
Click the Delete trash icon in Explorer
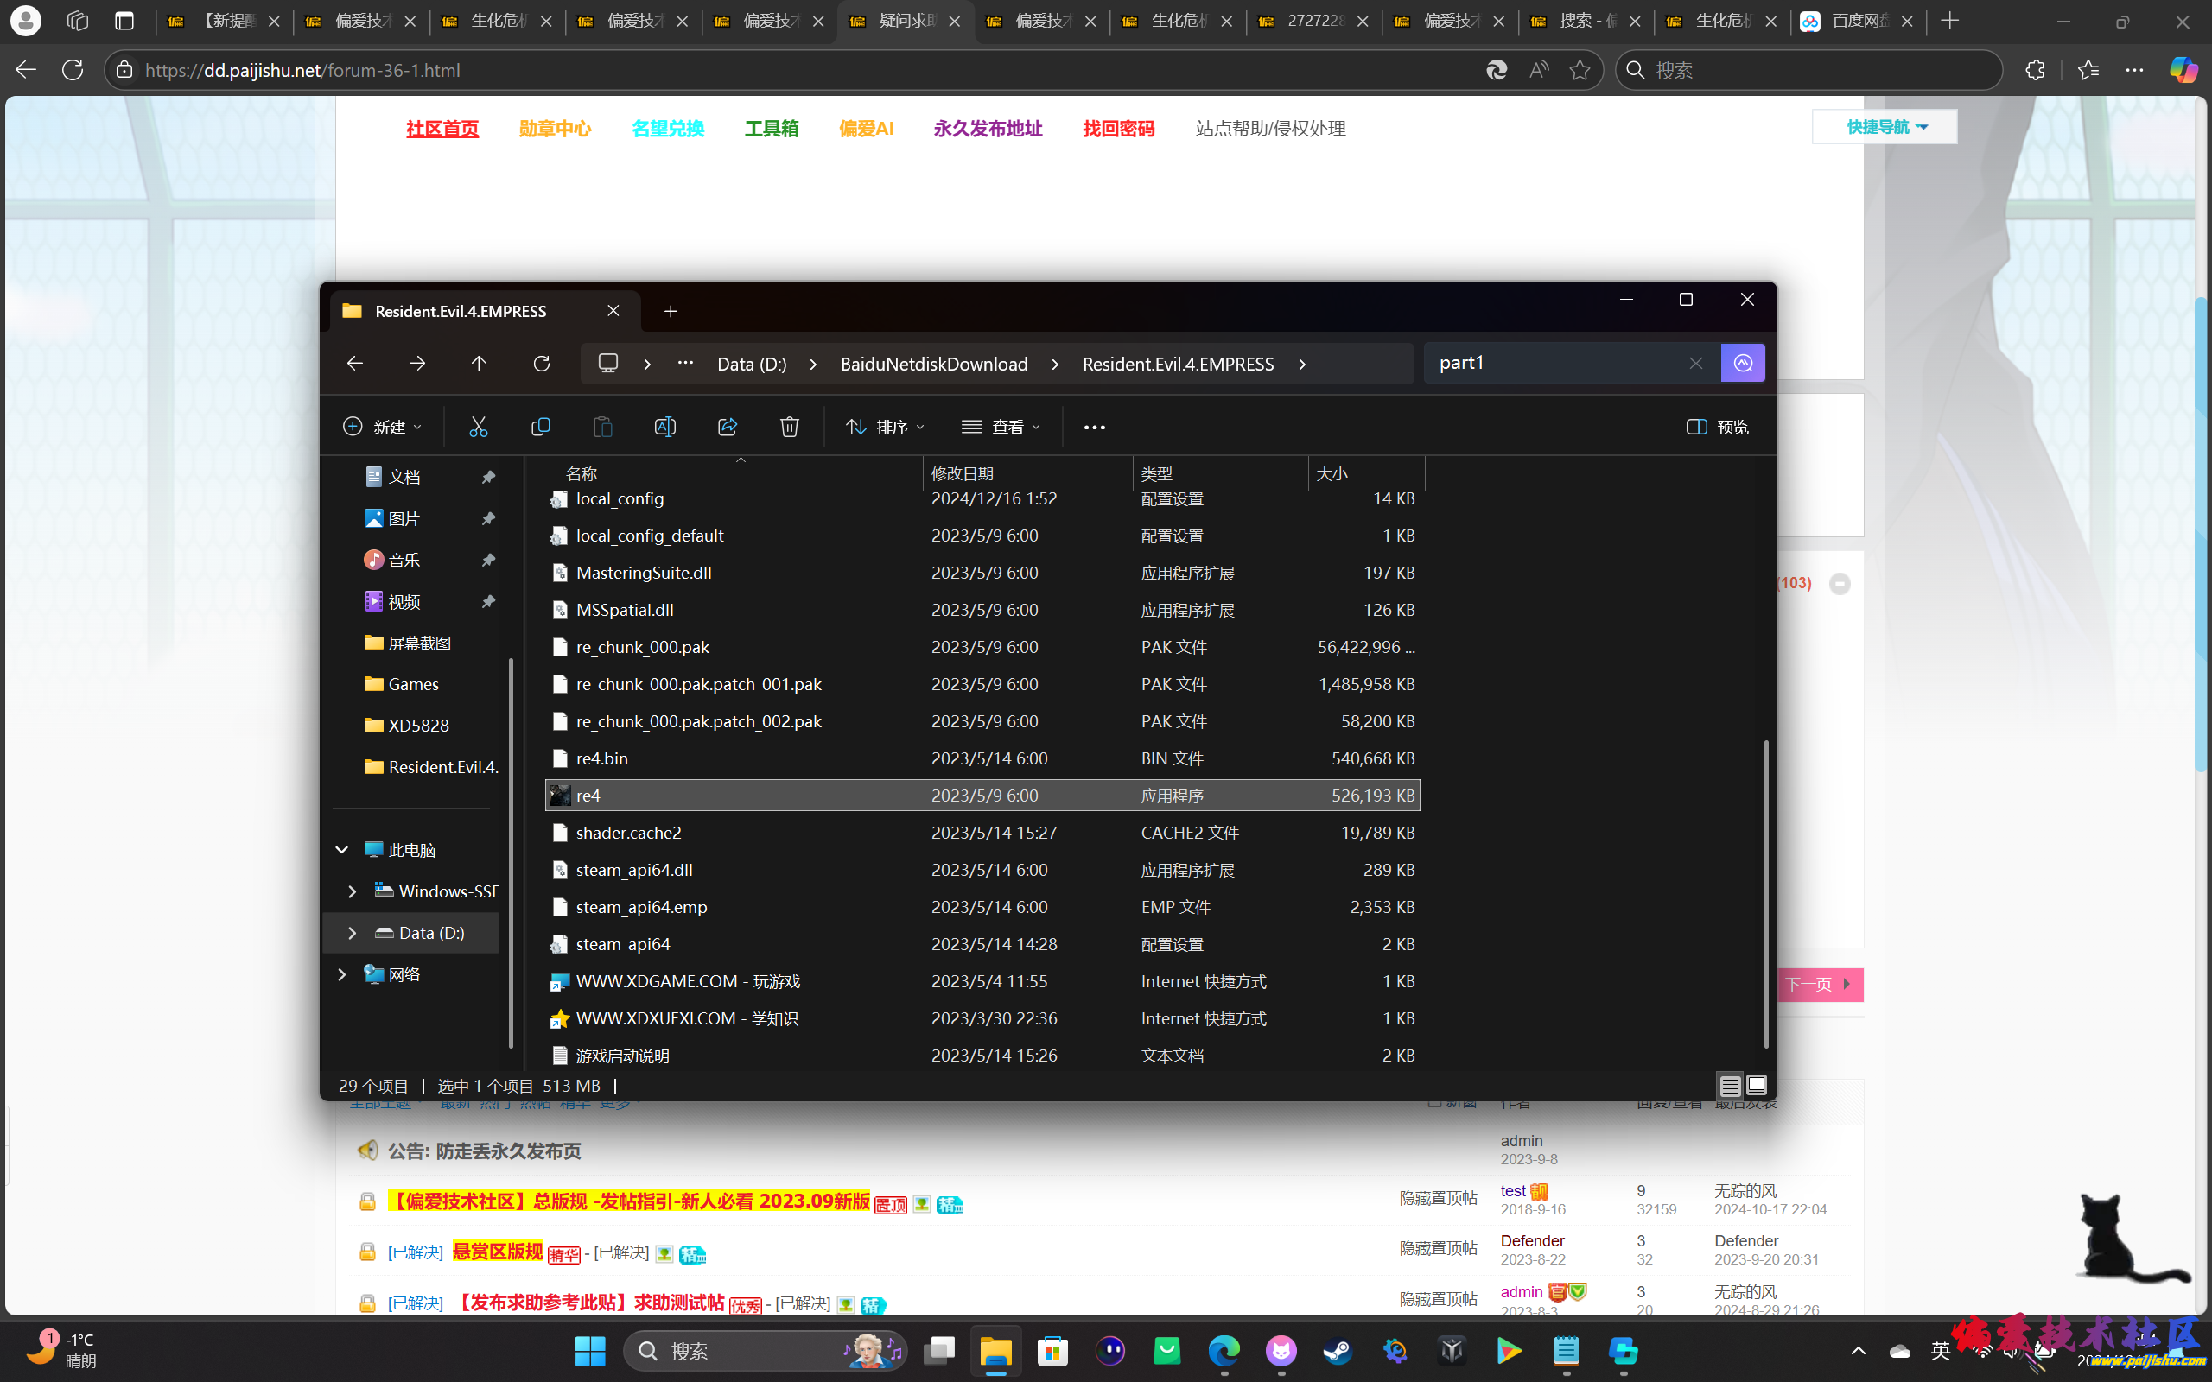(790, 427)
